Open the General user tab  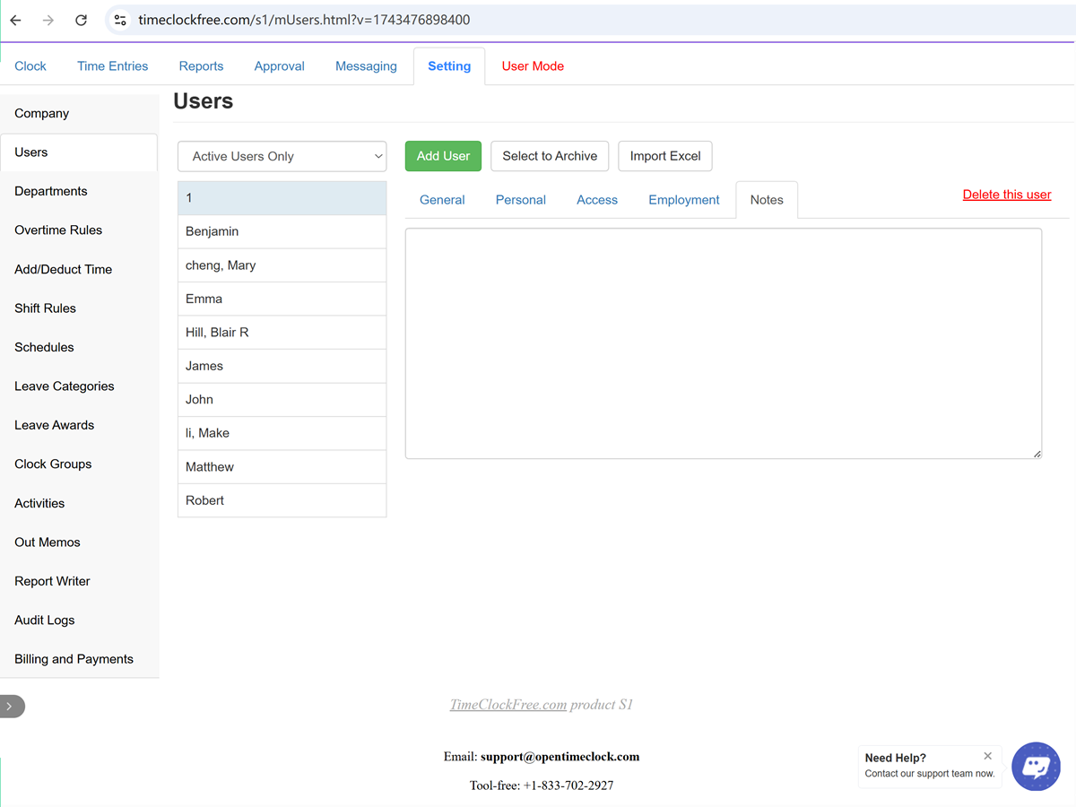(x=442, y=200)
